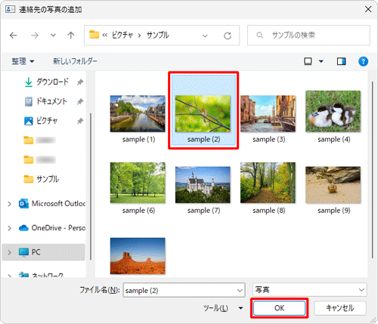
Task: Click the サンプルの検索 search box
Action: (308, 35)
